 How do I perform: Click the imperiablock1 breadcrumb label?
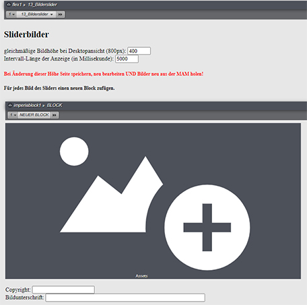pyautogui.click(x=27, y=105)
